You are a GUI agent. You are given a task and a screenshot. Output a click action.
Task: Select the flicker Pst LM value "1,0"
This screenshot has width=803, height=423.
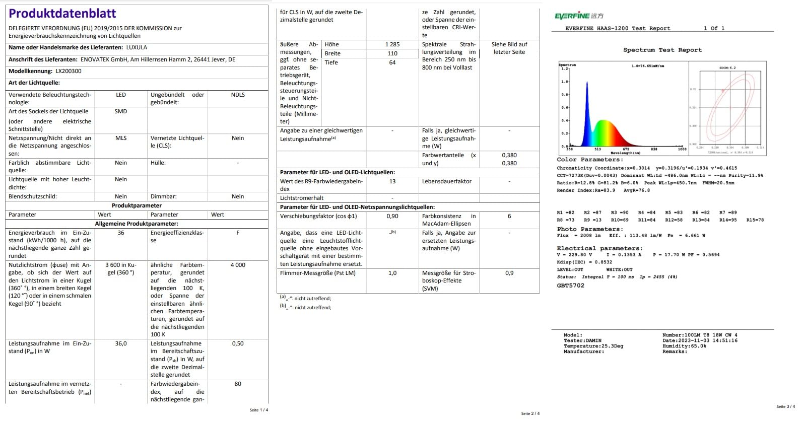392,273
